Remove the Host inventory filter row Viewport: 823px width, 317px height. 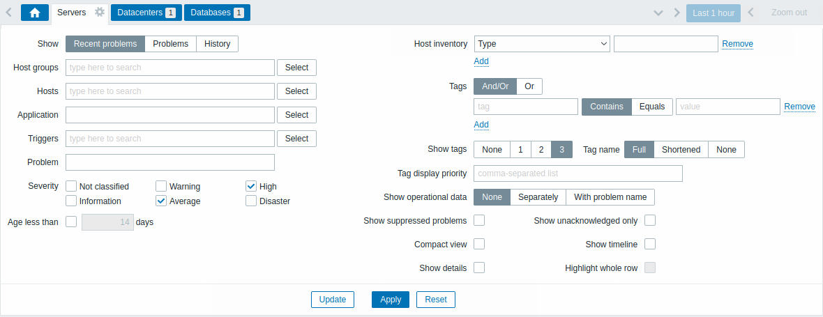click(737, 44)
